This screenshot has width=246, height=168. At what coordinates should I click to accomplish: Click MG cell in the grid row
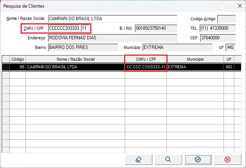tap(229, 67)
